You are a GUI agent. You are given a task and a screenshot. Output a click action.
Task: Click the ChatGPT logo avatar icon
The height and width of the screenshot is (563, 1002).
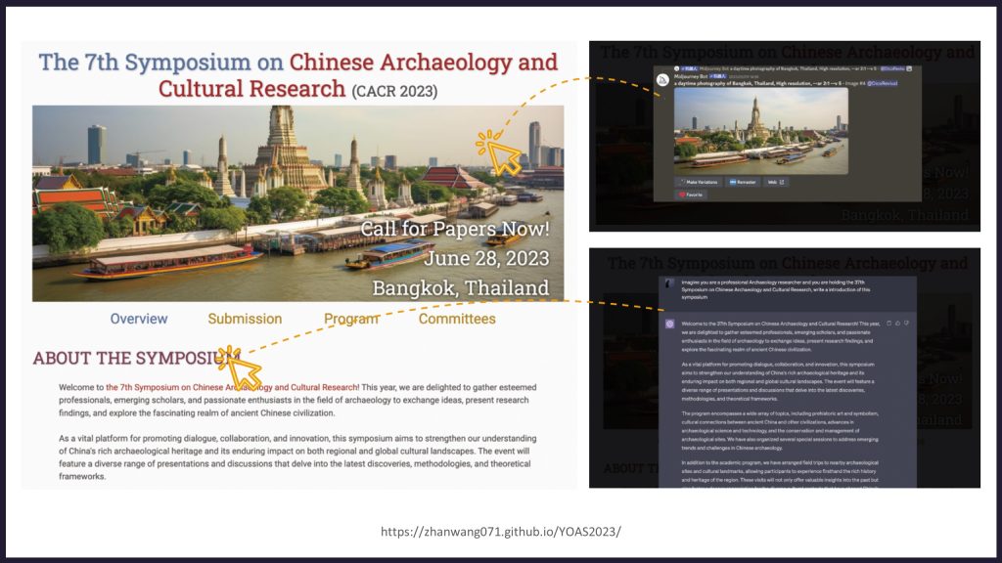(669, 324)
